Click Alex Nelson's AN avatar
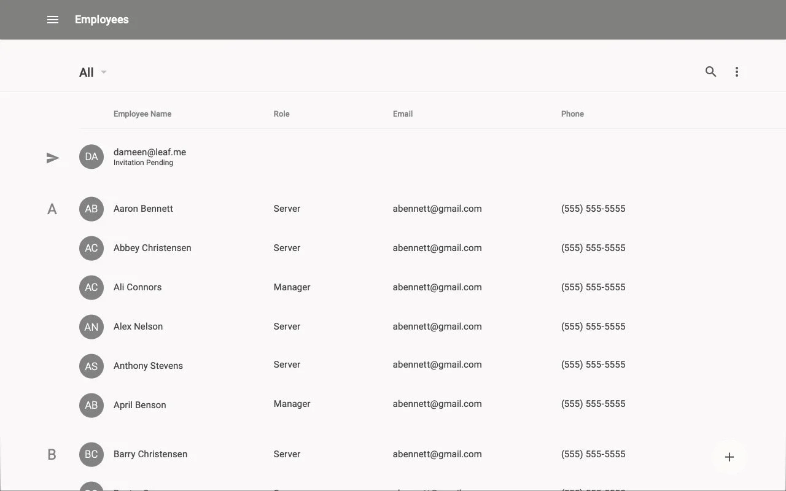Screen dimensions: 786x491 91,327
